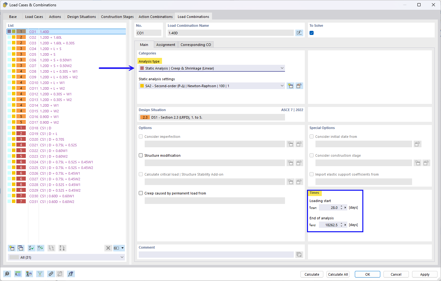Viewport: 441px width, 281px height.
Task: Click the broken-link unlink icon
Action: pos(60,274)
